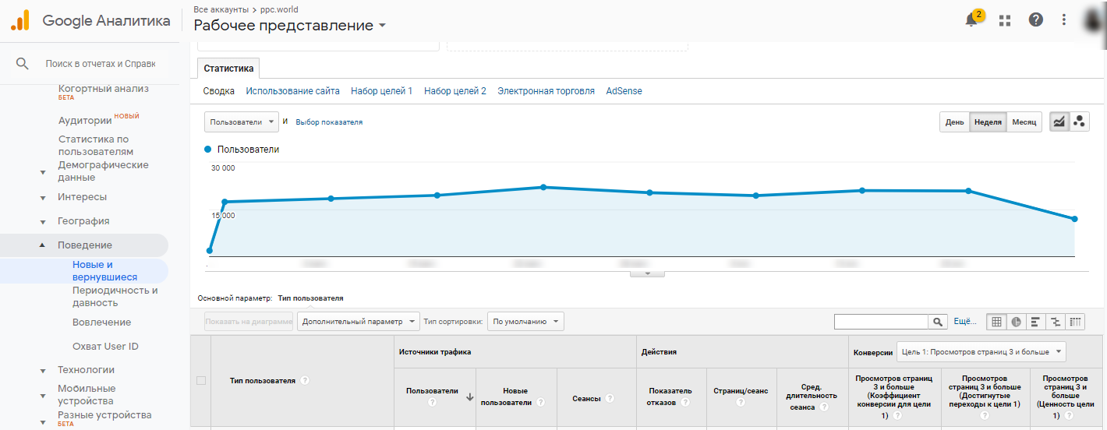Click the Выбор показателя link

(x=329, y=122)
